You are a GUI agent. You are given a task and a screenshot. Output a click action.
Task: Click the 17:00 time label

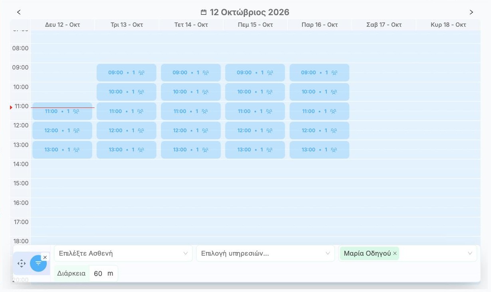20,222
